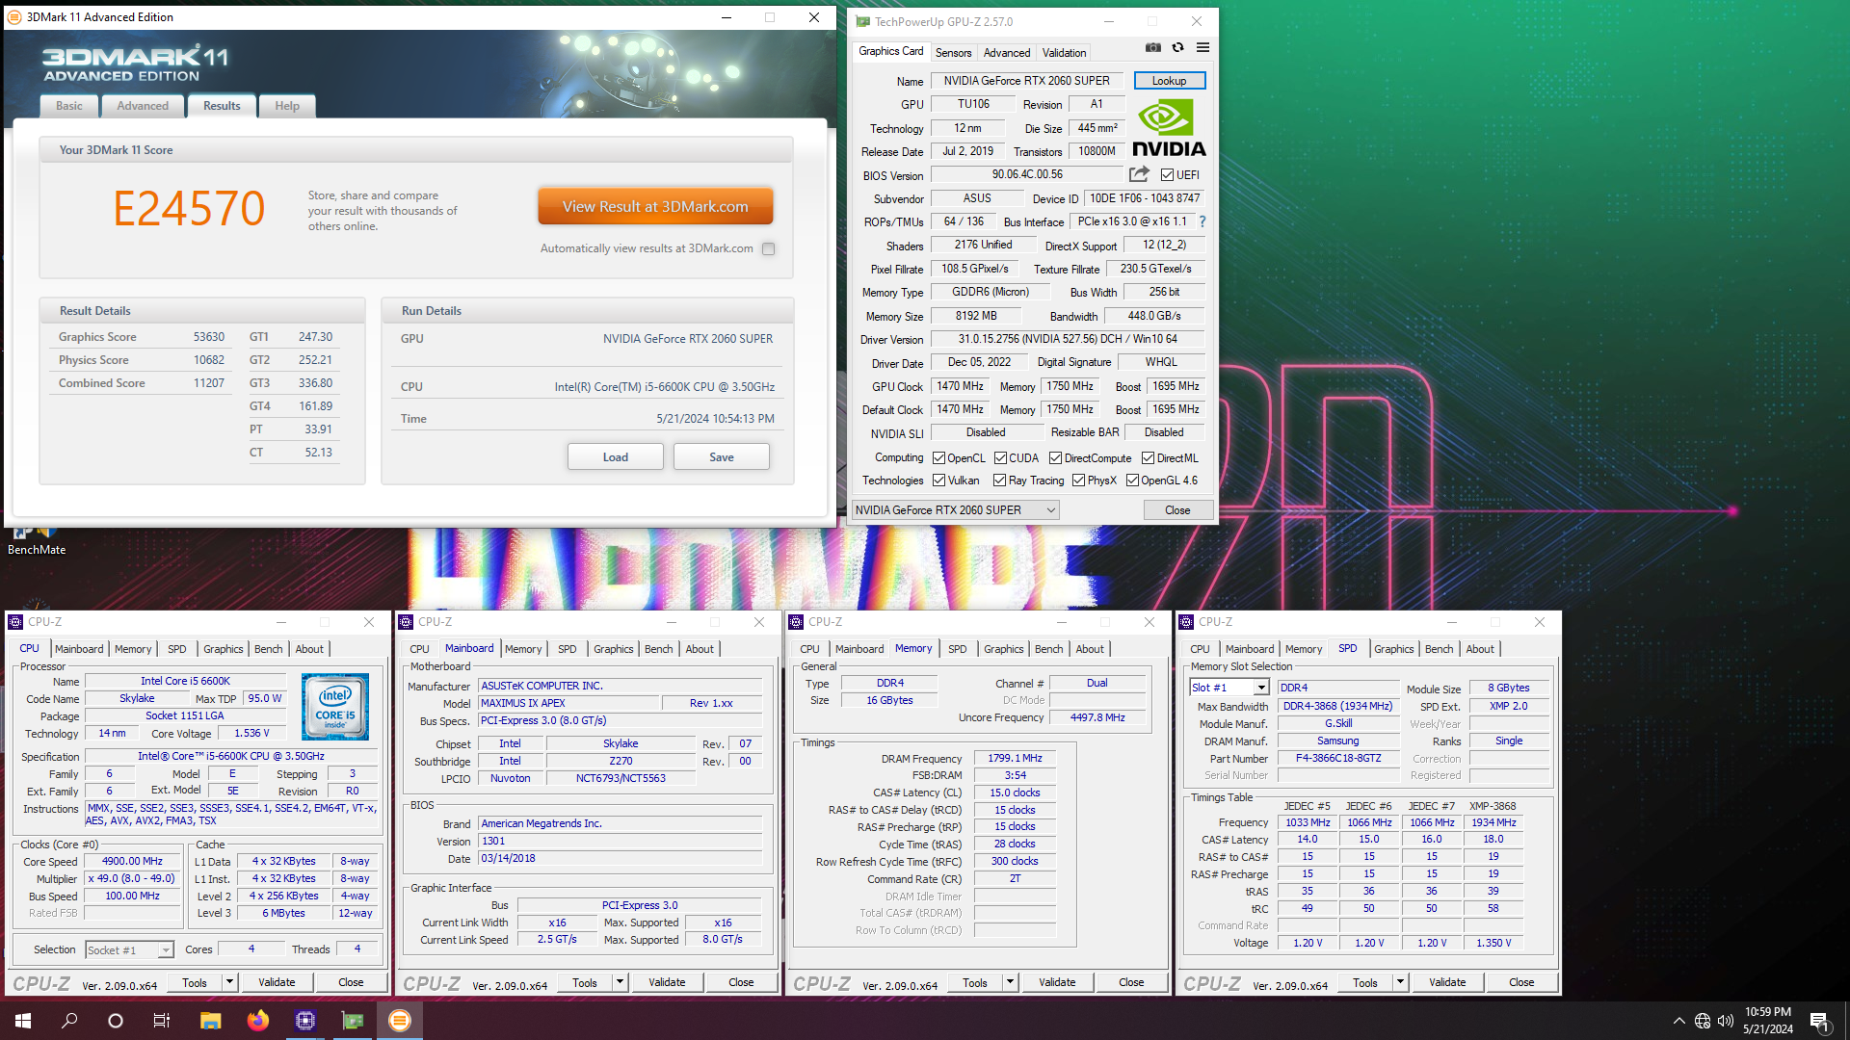This screenshot has height=1040, width=1850.
Task: Click Load in Run Details
Action: [x=616, y=456]
